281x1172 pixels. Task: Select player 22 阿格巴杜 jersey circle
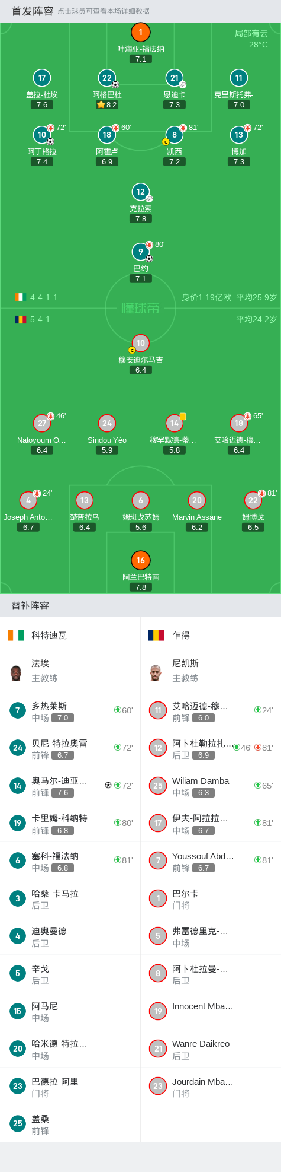click(107, 78)
